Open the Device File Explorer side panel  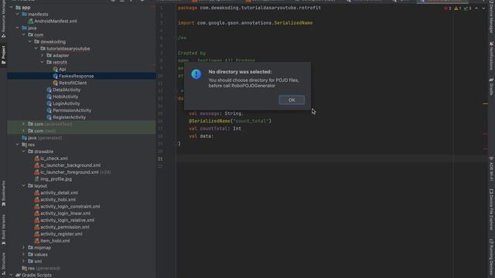point(492,209)
